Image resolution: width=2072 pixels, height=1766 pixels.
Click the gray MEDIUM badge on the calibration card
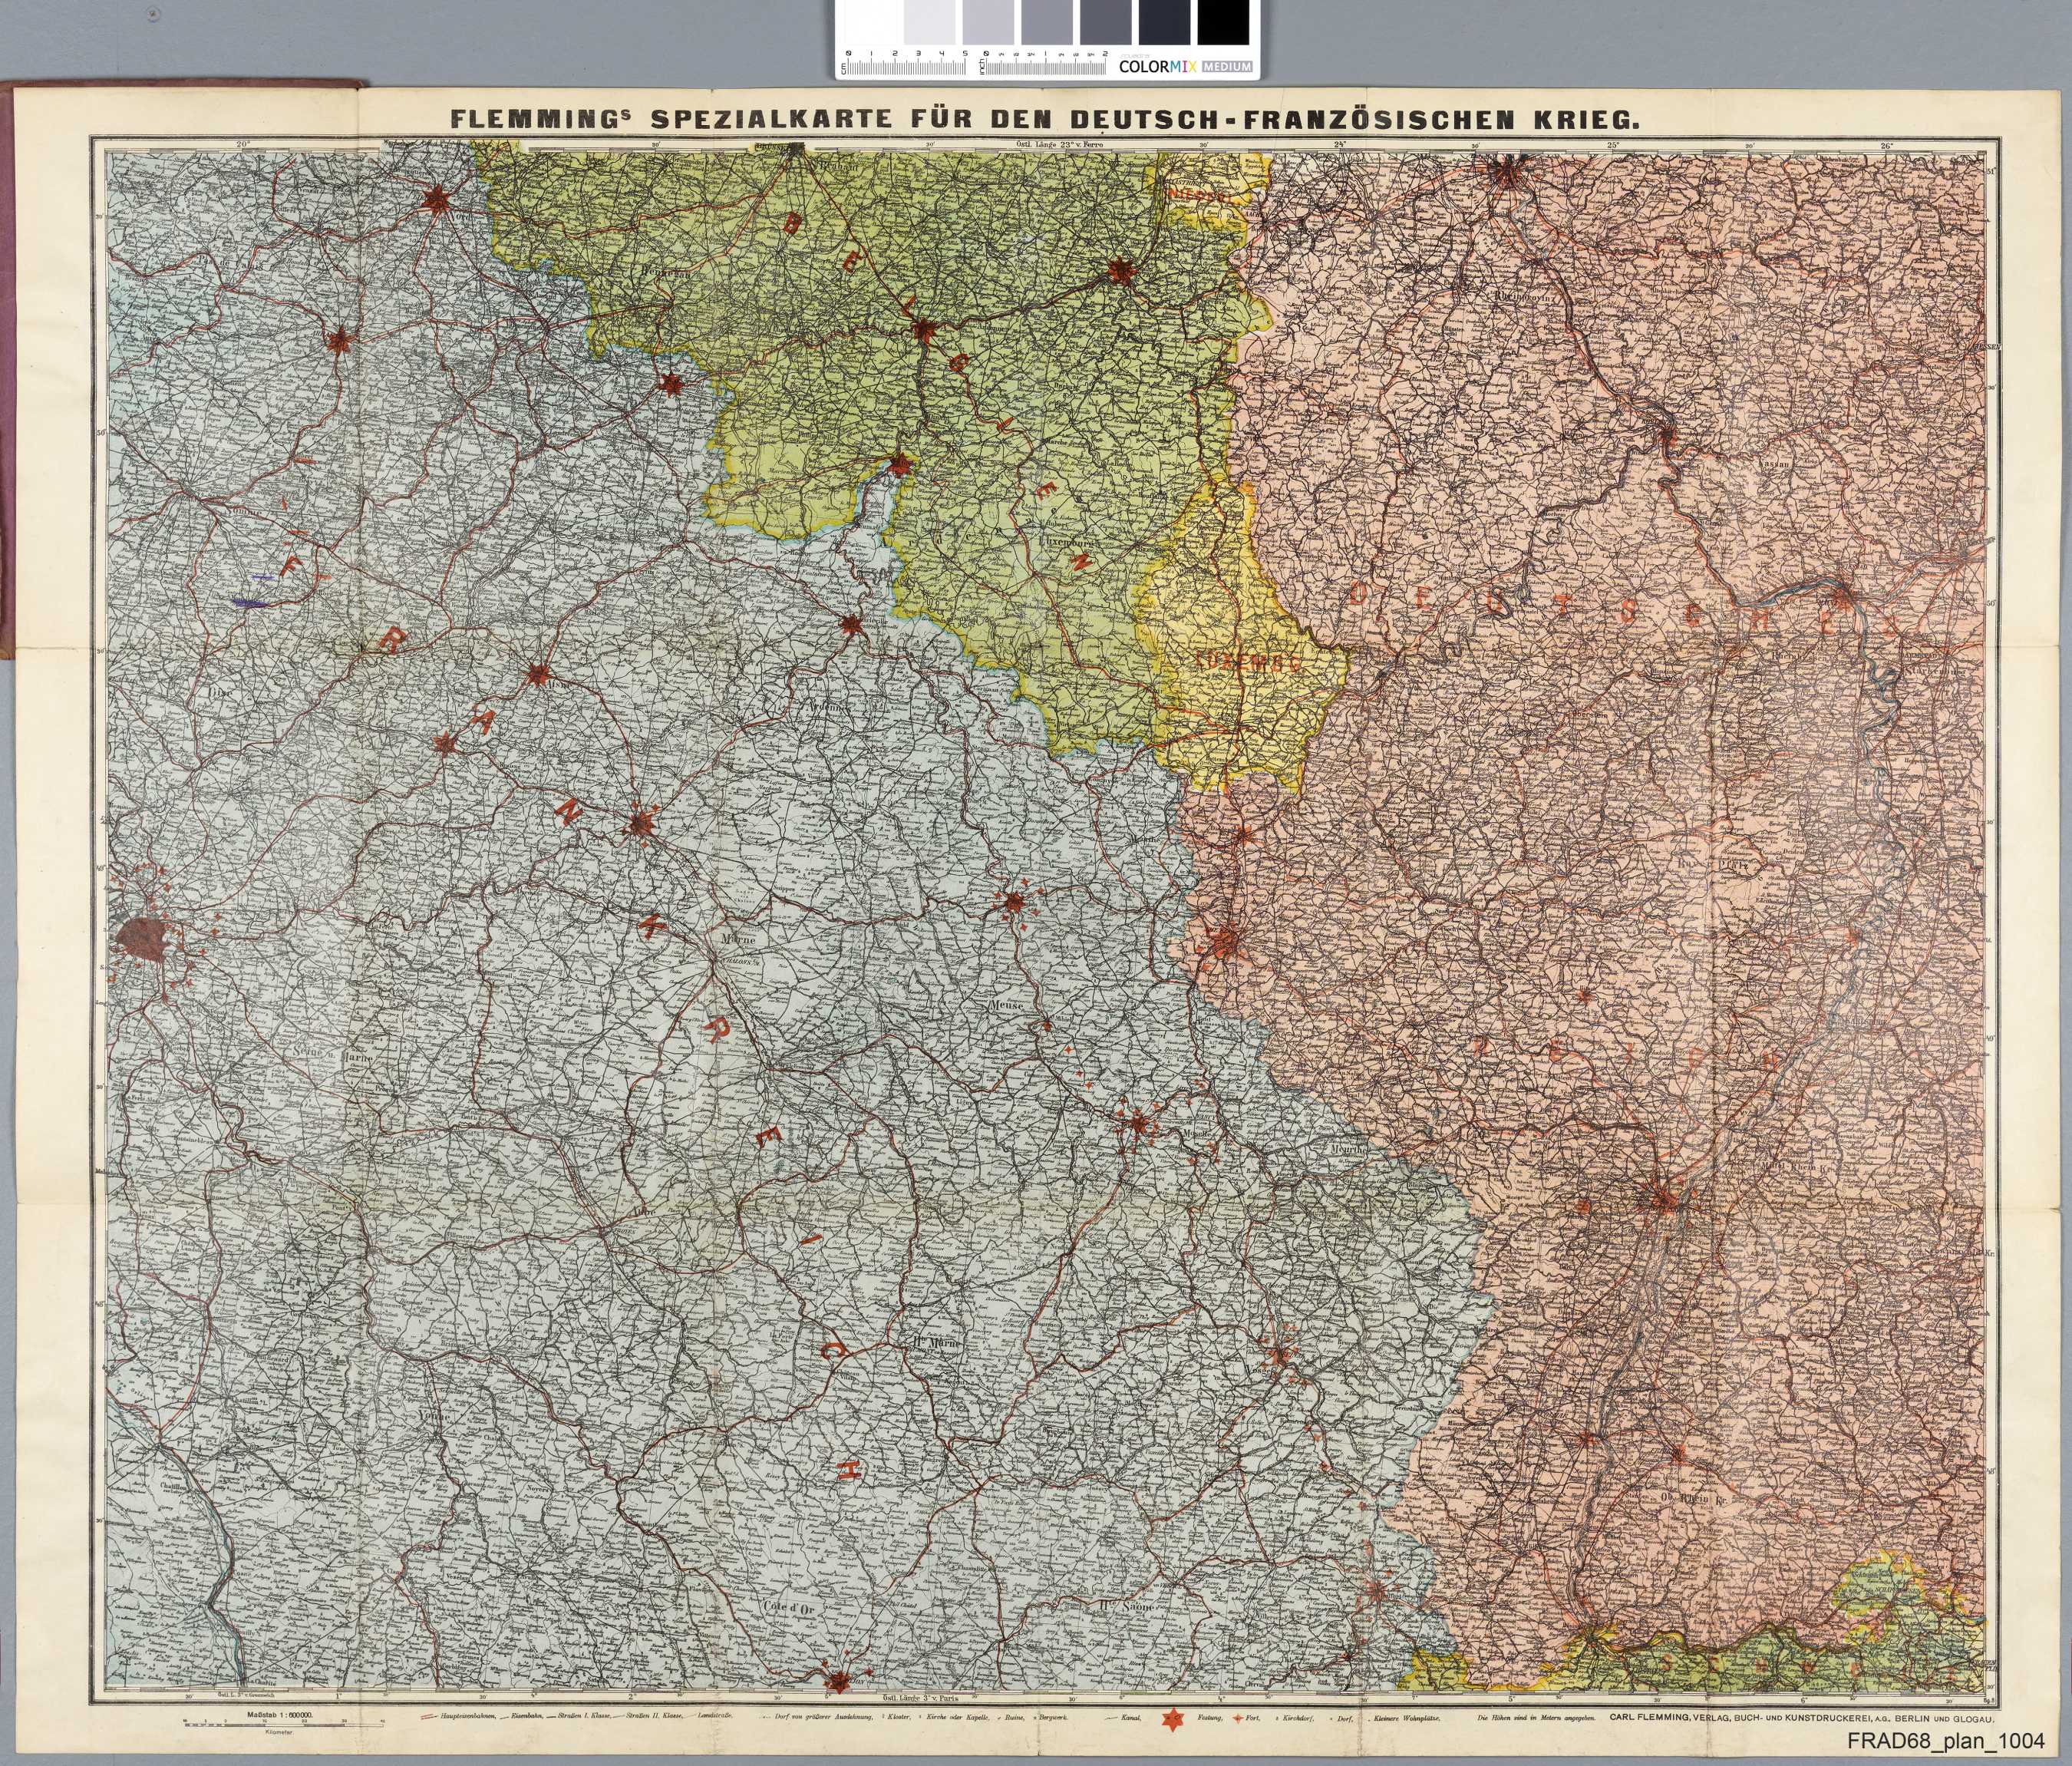pos(1228,66)
